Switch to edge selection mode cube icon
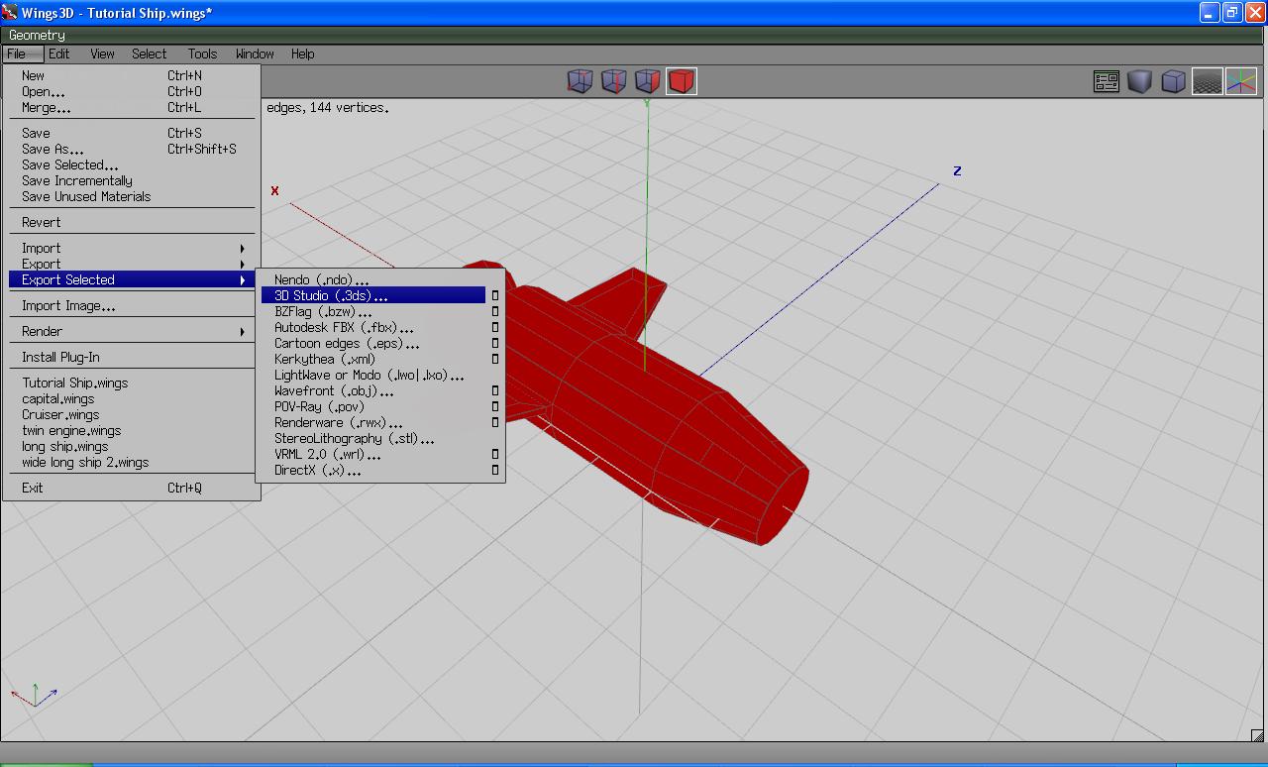This screenshot has height=767, width=1268. click(x=613, y=81)
